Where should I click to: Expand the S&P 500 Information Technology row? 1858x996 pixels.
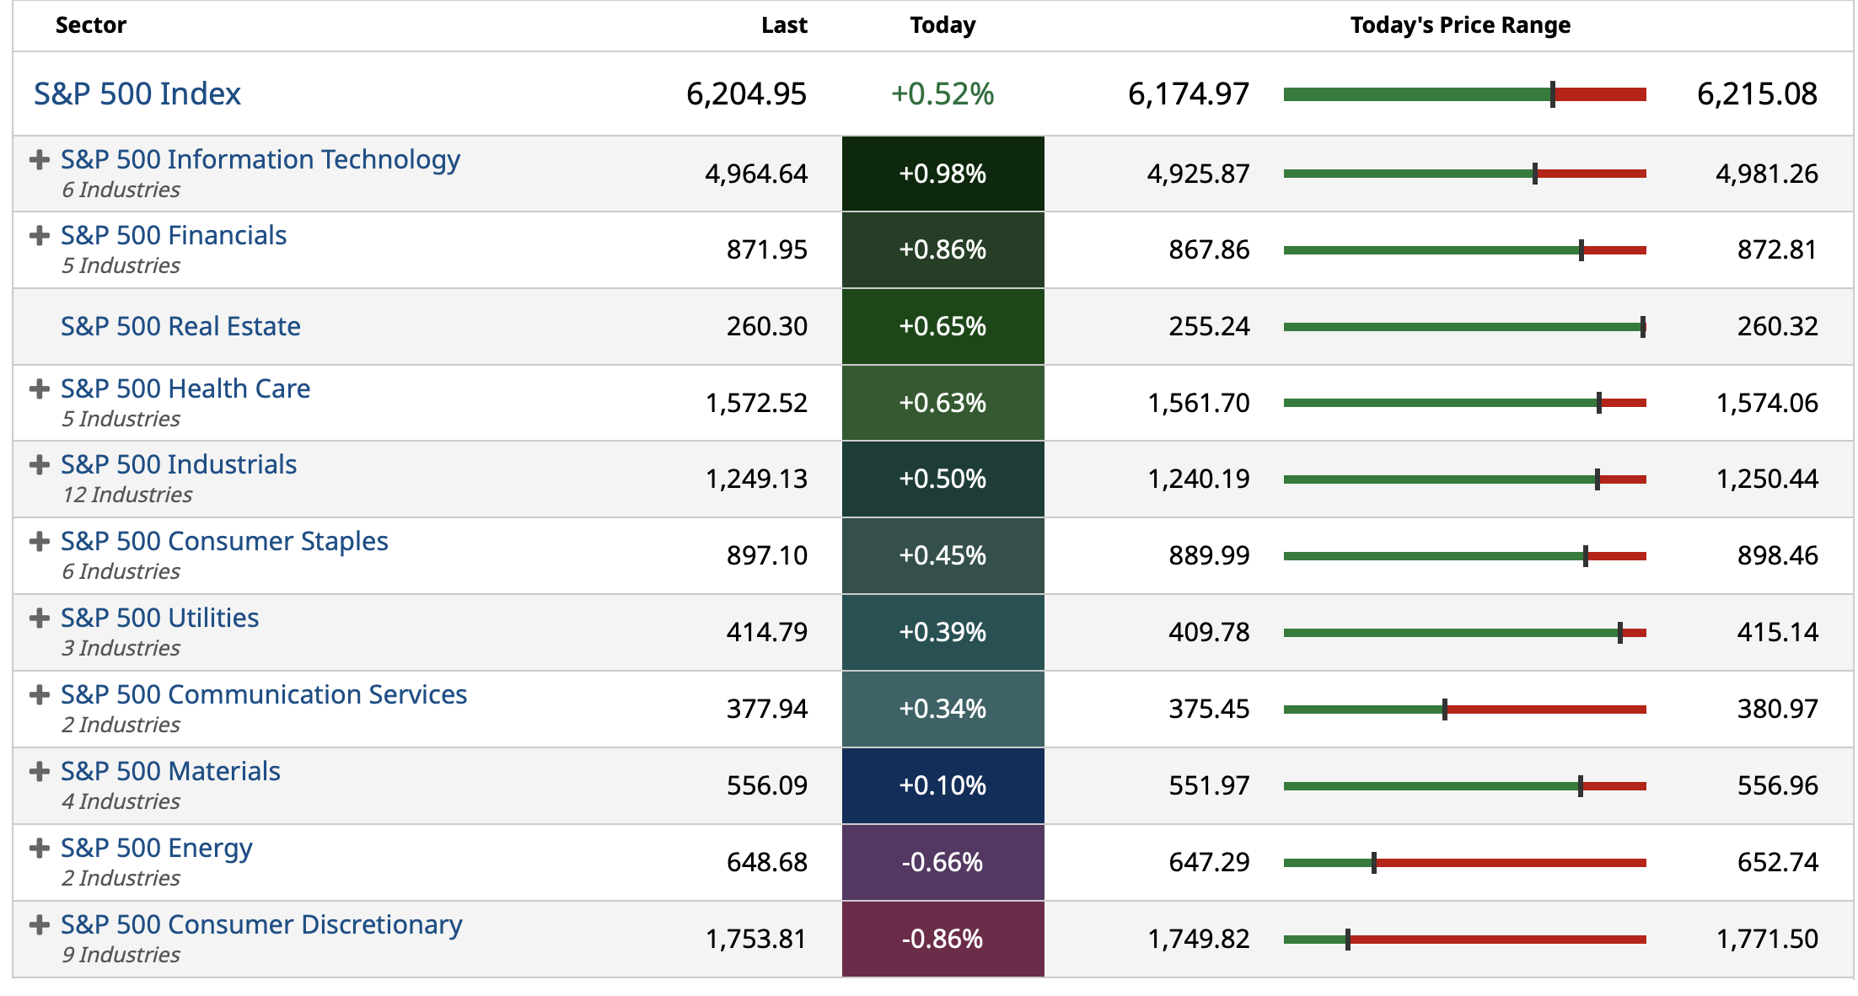click(39, 160)
